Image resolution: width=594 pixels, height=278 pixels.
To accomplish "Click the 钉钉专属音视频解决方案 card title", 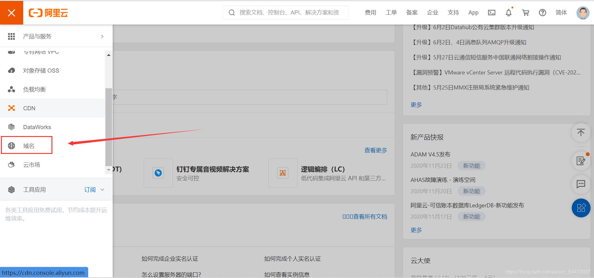I will pyautogui.click(x=212, y=169).
